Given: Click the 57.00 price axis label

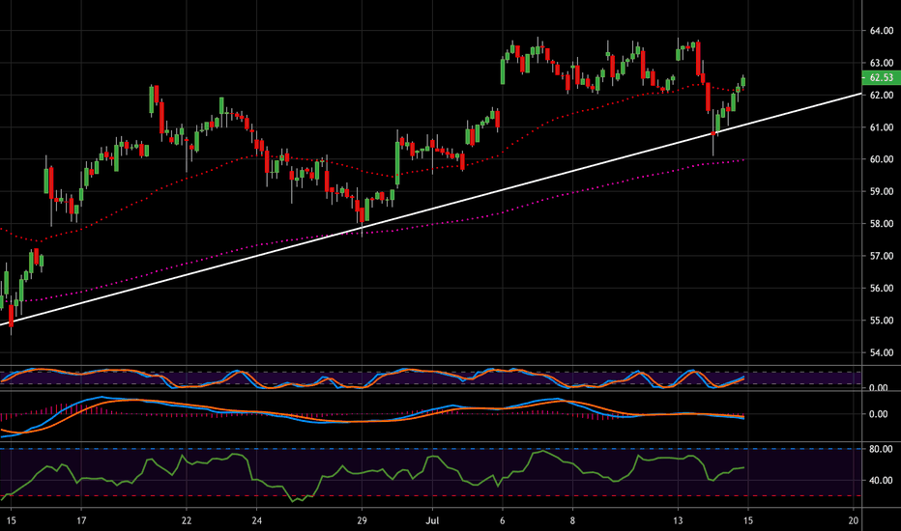Looking at the screenshot, I should pos(882,256).
